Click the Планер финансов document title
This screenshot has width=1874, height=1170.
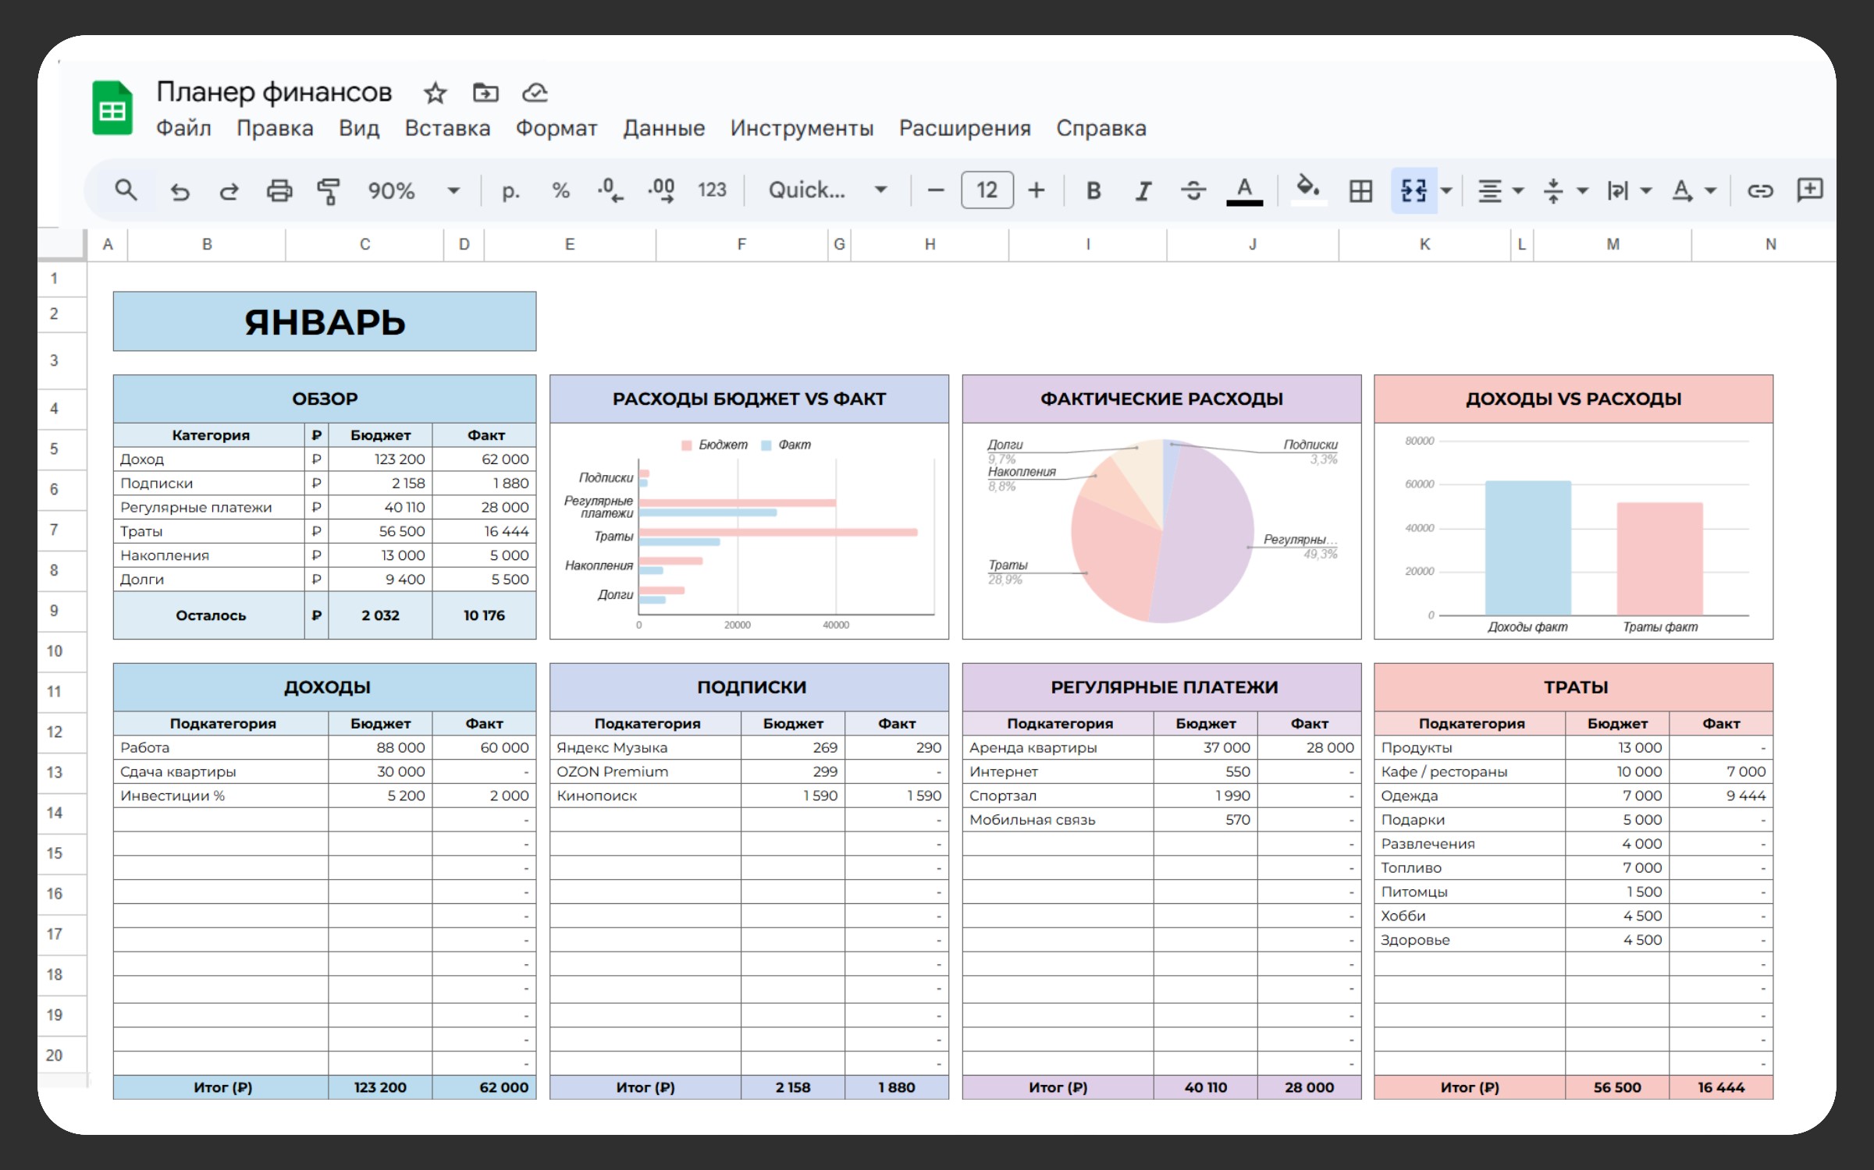tap(274, 92)
